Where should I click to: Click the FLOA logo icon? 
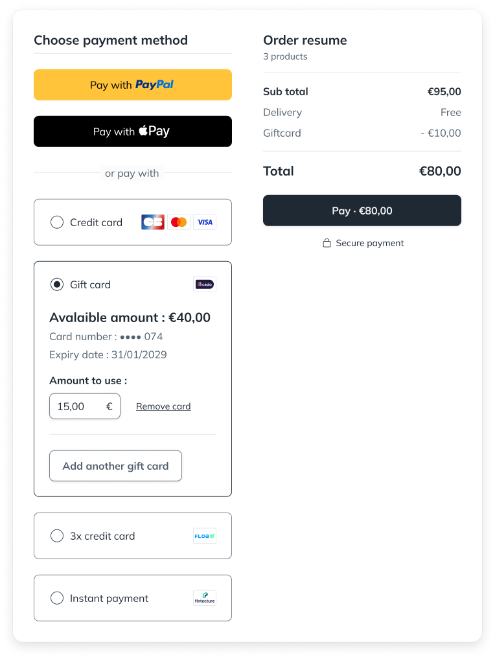coord(205,536)
